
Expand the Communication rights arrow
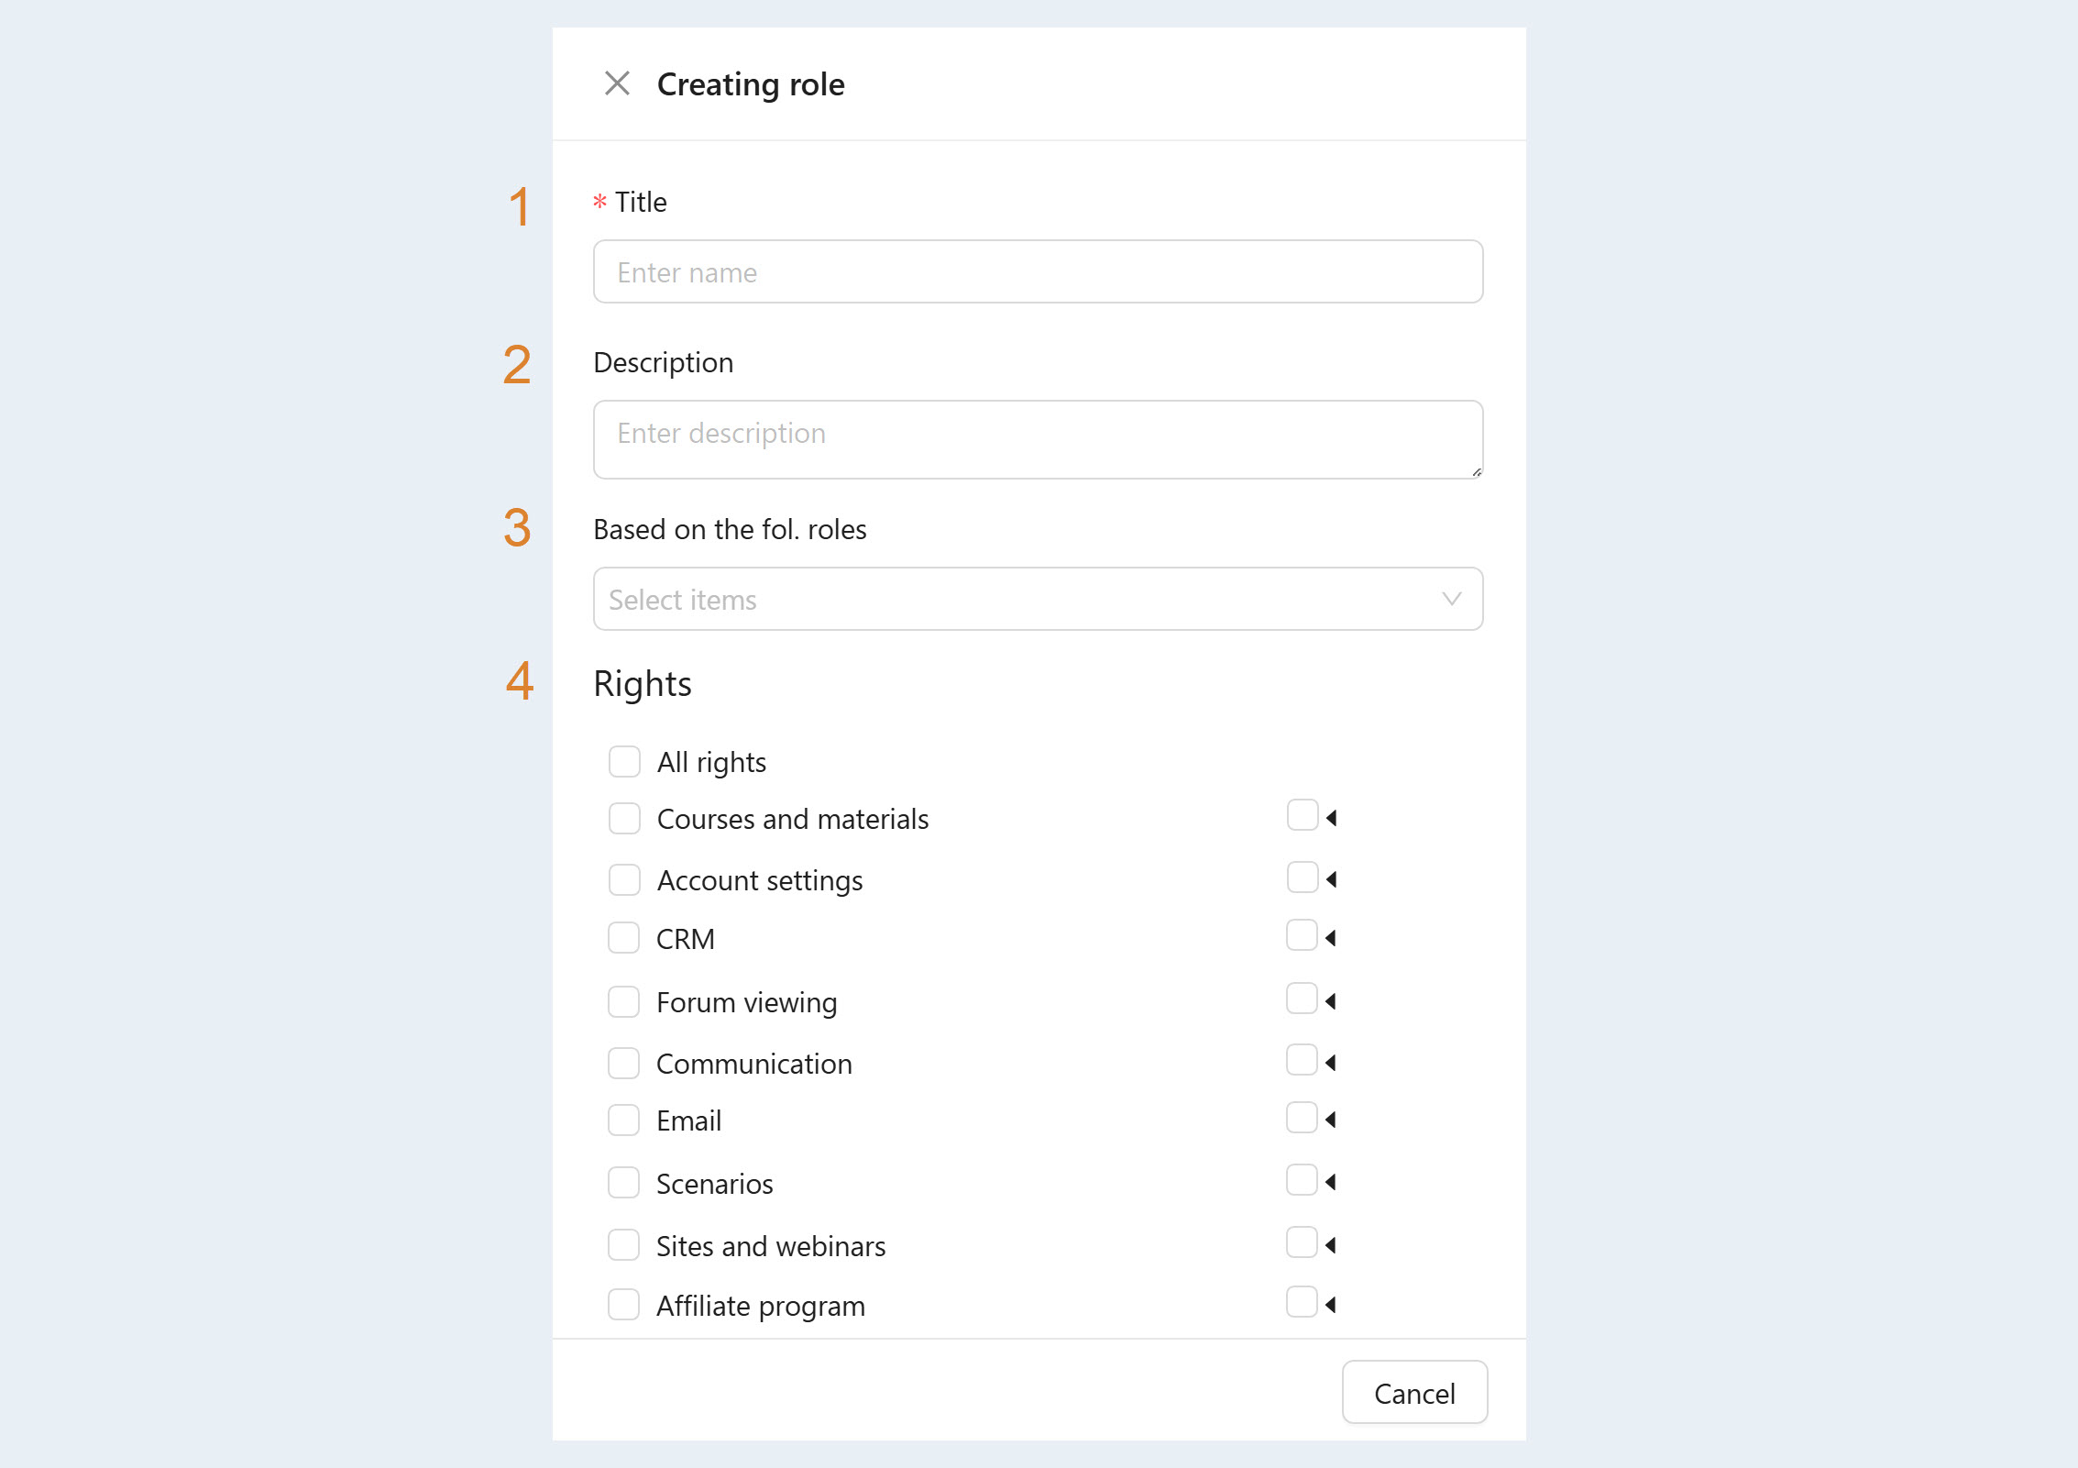[1331, 1062]
